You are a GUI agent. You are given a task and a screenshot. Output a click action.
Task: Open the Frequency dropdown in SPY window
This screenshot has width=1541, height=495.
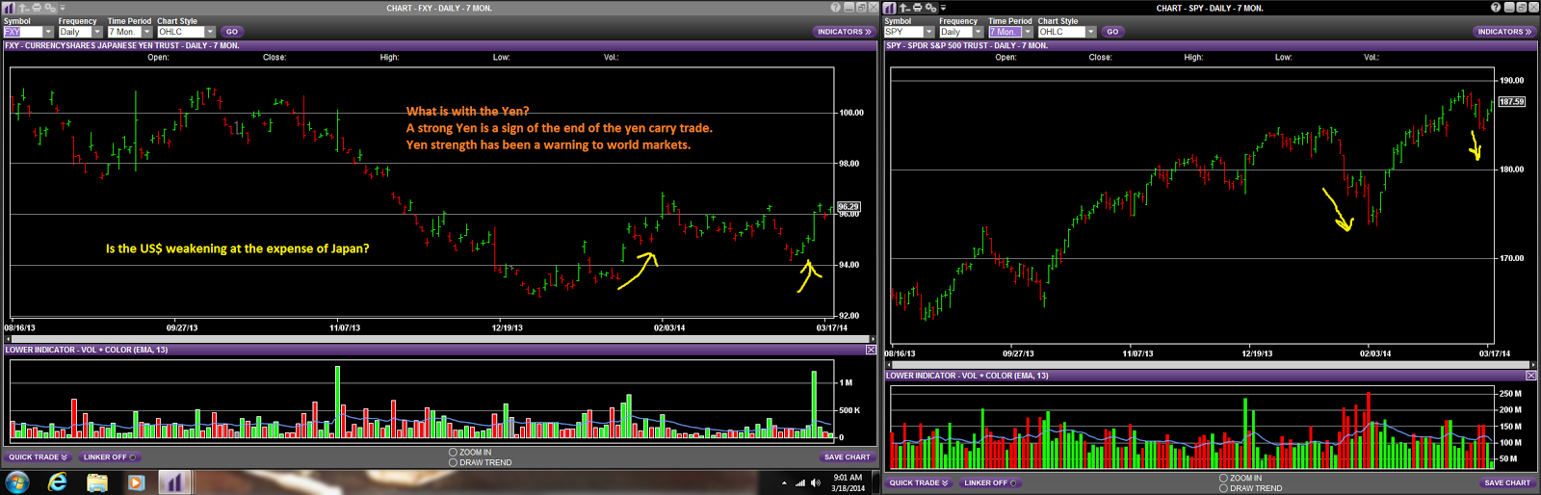point(978,32)
